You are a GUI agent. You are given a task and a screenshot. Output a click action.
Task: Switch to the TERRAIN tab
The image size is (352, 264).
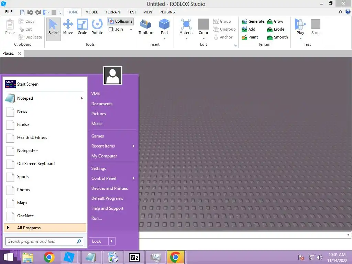[x=113, y=12]
